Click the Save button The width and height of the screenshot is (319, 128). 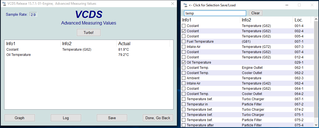112,118
